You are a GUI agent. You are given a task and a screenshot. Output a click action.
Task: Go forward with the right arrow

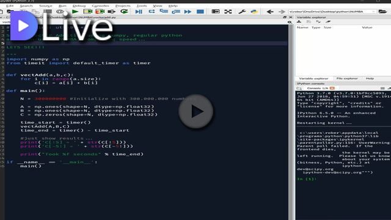[282, 12]
